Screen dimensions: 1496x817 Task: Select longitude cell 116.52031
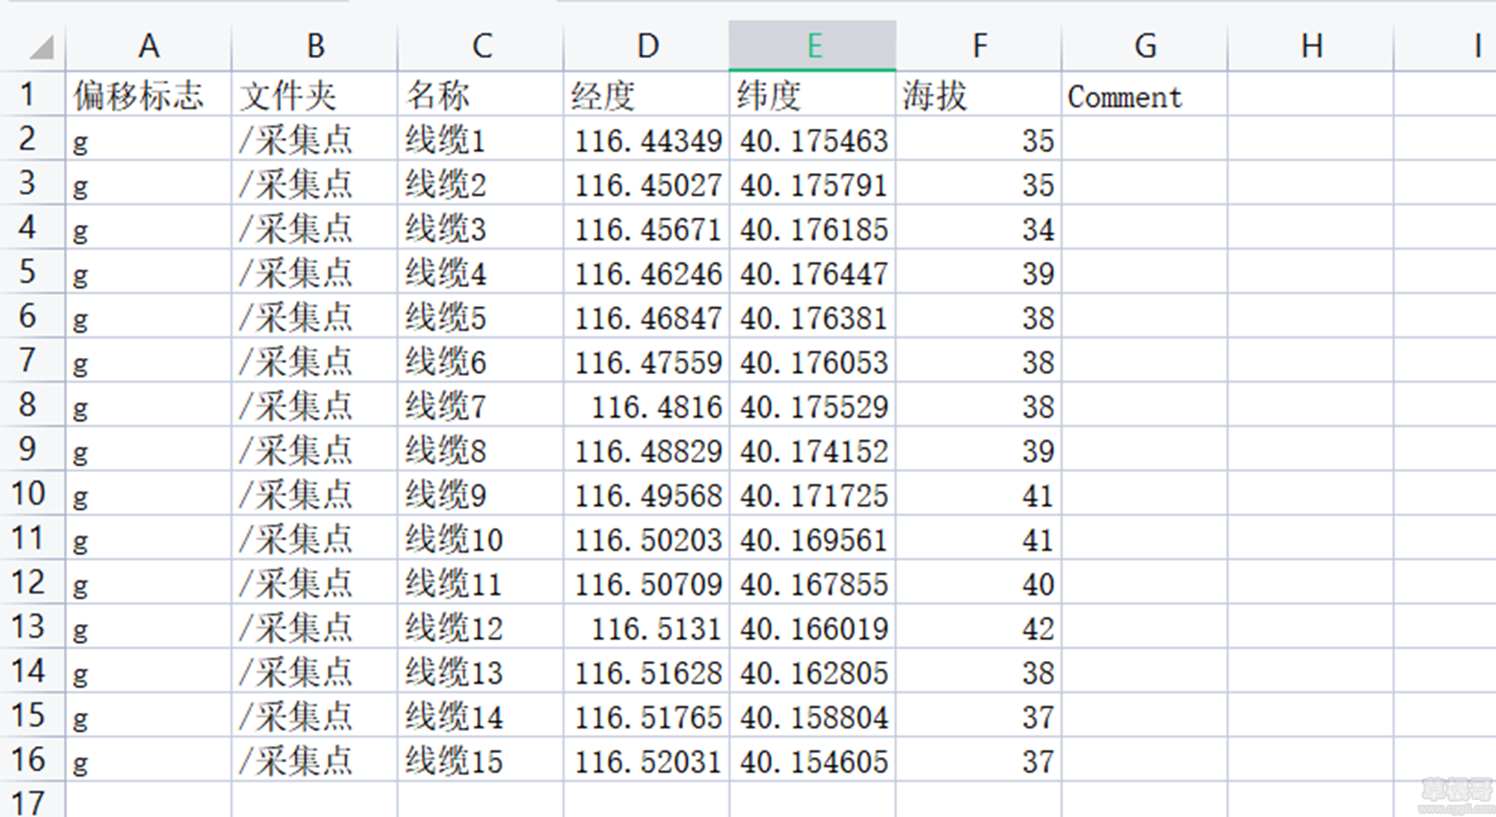647,759
